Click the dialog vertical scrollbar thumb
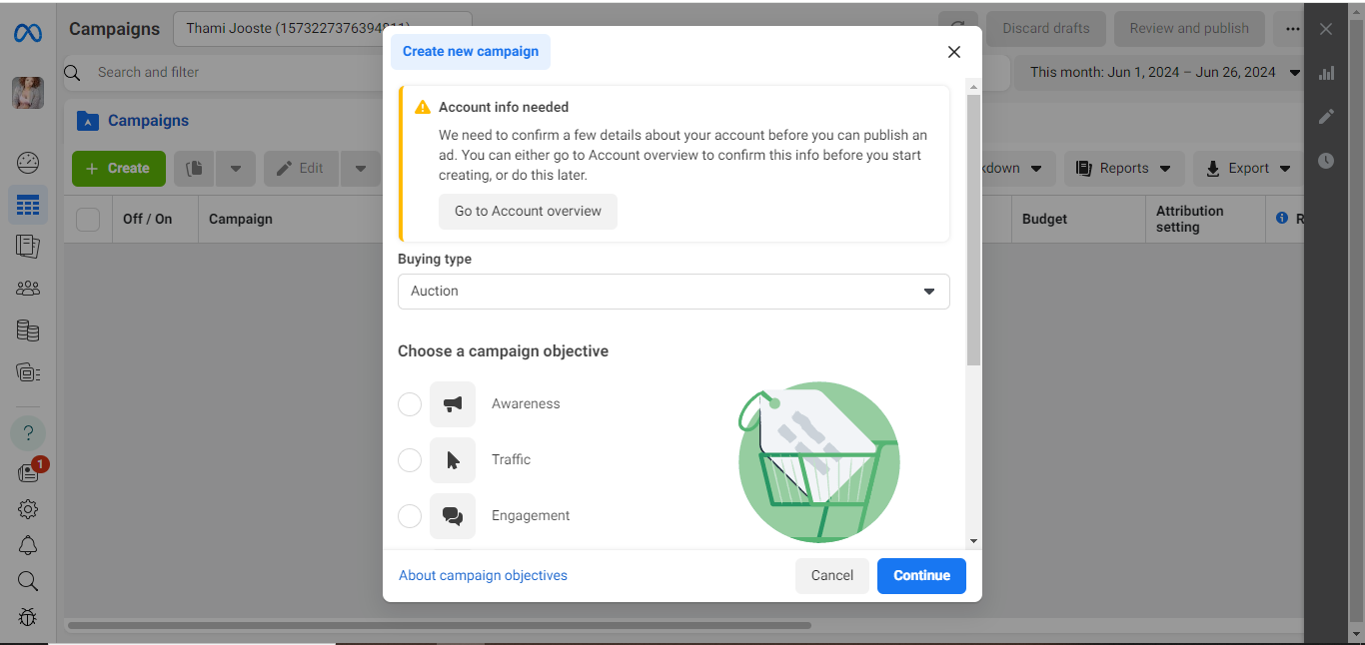 pyautogui.click(x=974, y=231)
